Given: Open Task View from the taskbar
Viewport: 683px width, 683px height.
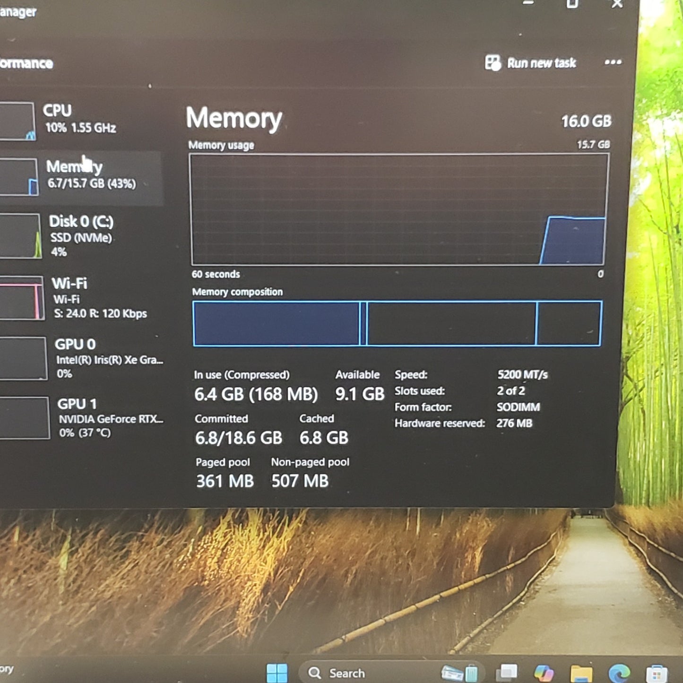Looking at the screenshot, I should point(506,673).
